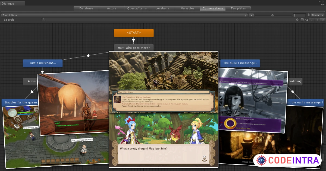Viewport: 326px width, 171px height.
Task: Jump to the previous search result arrow
Action: coord(317,20)
